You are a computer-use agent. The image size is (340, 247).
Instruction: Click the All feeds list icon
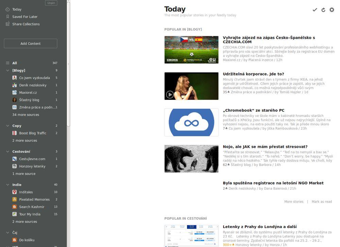coord(7,63)
